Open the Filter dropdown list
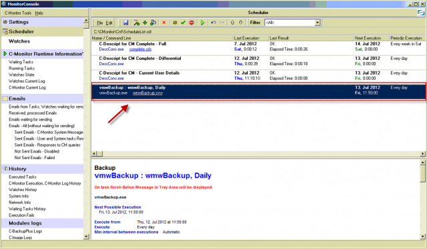This screenshot has width=427, height=249. pos(318,23)
